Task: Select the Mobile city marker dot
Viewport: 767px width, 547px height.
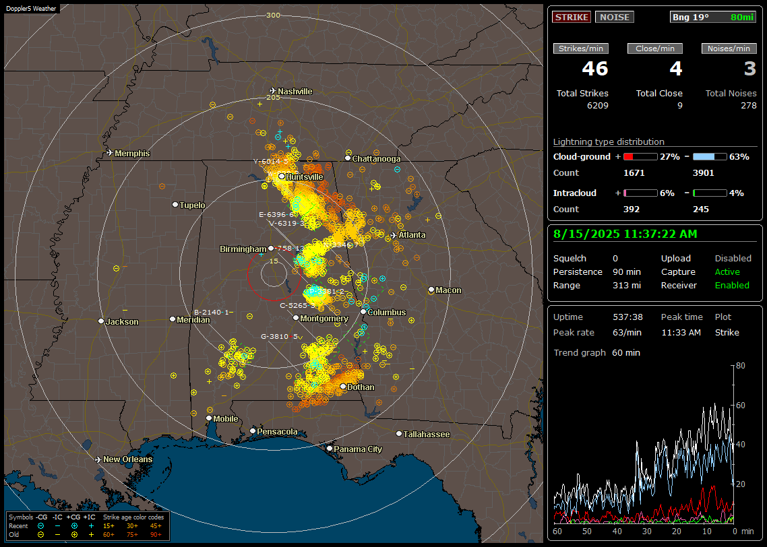Action: tap(209, 418)
